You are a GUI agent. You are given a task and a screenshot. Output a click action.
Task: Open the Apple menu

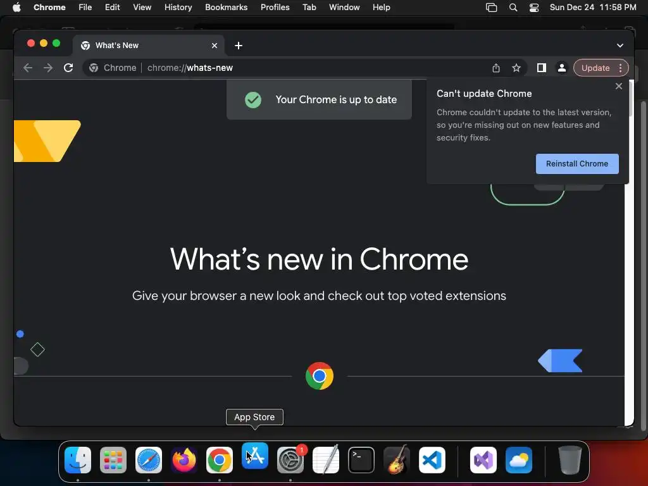tap(16, 7)
